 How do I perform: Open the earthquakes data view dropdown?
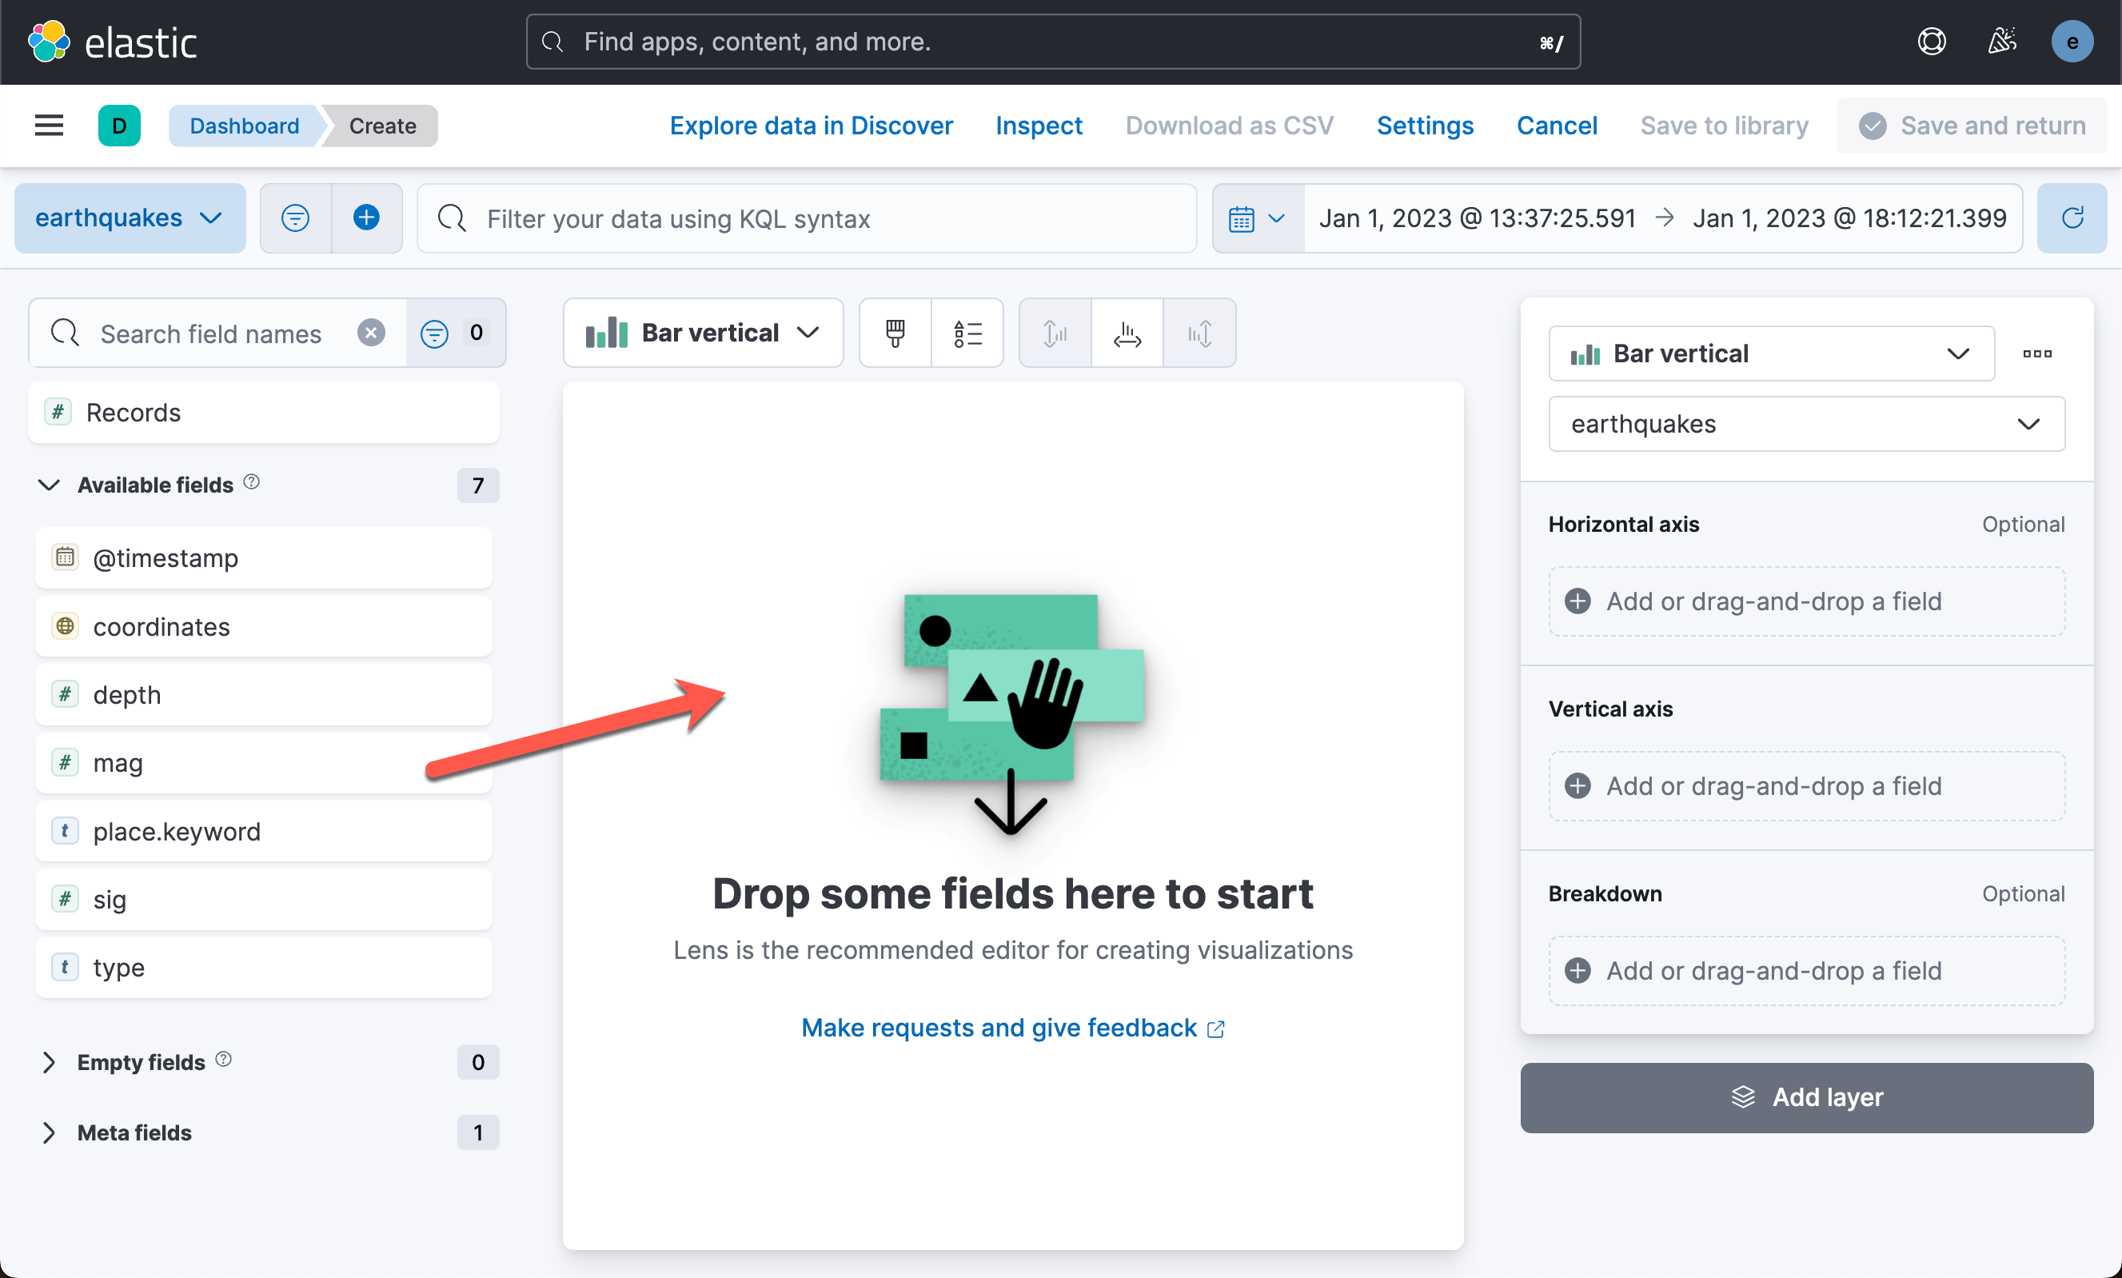(x=130, y=218)
